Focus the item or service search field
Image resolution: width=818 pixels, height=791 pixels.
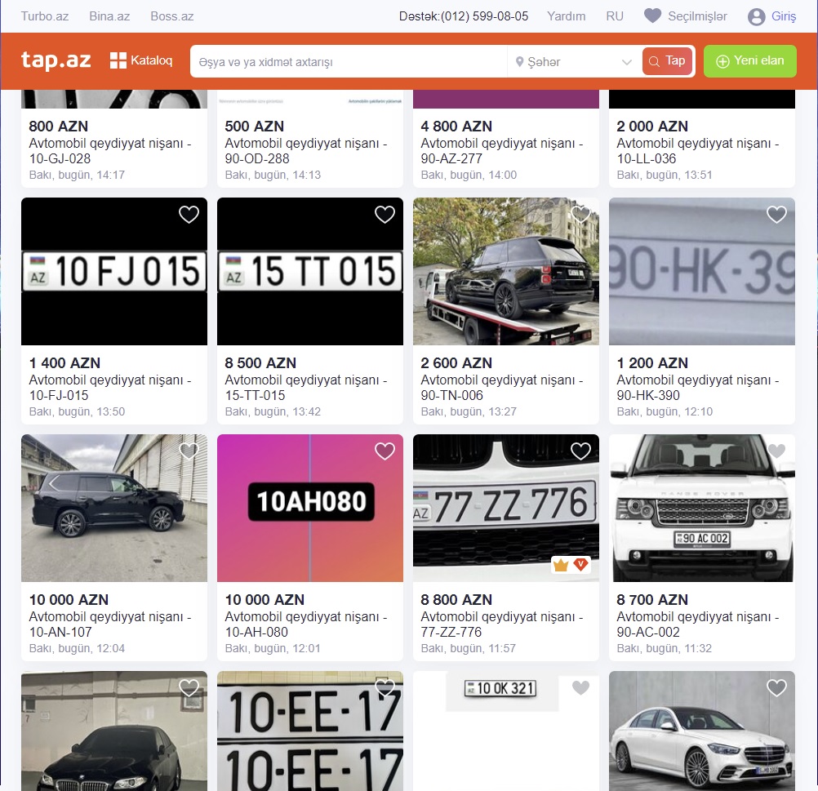click(x=348, y=62)
